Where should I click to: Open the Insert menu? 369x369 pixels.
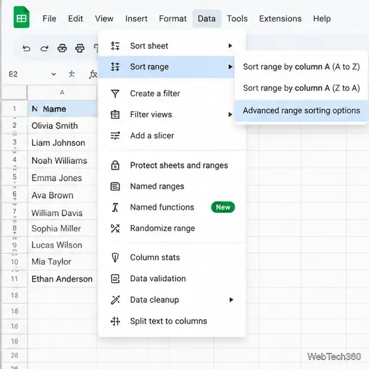point(136,18)
